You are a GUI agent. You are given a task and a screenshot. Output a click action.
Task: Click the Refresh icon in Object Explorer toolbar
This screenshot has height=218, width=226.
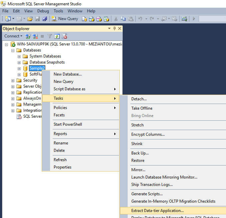[x=57, y=36]
